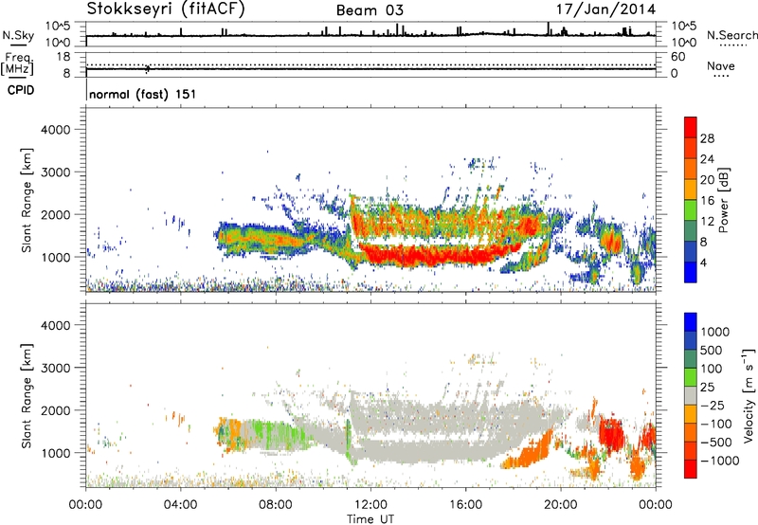Click 'Slant Range [km]' label of power panel

click(x=27, y=200)
